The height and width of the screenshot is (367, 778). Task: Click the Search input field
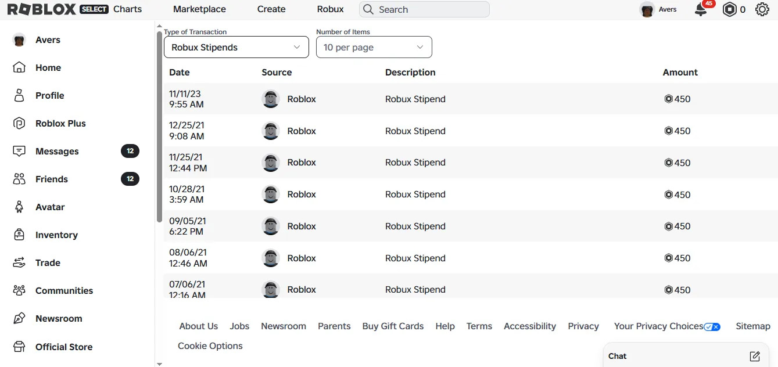pos(425,9)
